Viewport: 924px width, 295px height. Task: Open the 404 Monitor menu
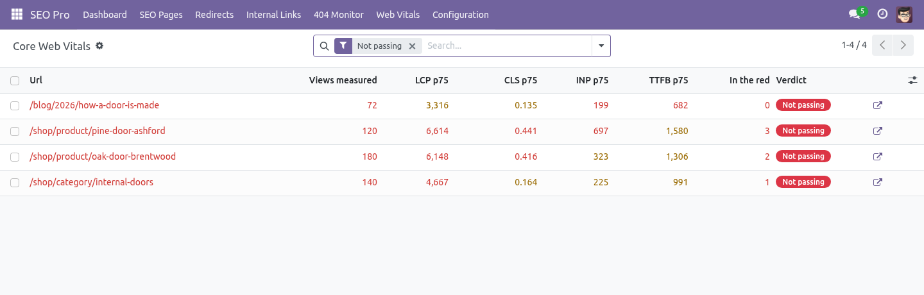coord(339,14)
